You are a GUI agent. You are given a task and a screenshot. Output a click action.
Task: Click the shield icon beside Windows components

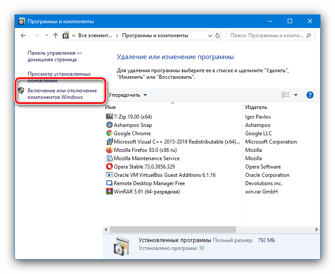pos(21,90)
